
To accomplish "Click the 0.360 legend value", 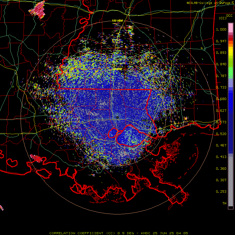I will point(221,169).
